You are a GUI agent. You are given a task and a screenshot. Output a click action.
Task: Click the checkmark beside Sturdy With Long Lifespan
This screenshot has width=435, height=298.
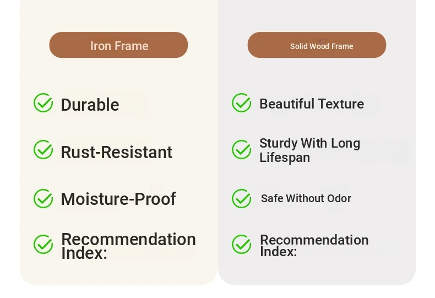pyautogui.click(x=242, y=150)
